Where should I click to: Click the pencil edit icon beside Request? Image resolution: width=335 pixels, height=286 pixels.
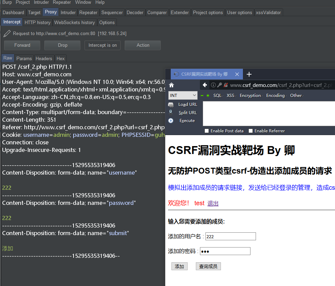(7, 34)
